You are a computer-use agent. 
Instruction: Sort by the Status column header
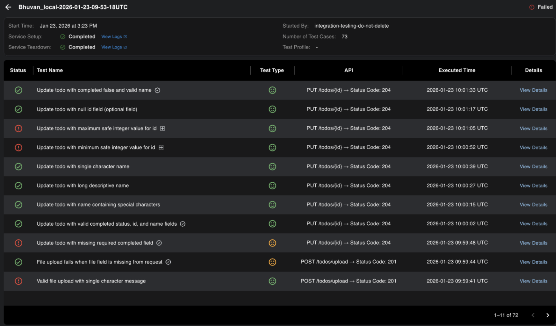tap(18, 70)
